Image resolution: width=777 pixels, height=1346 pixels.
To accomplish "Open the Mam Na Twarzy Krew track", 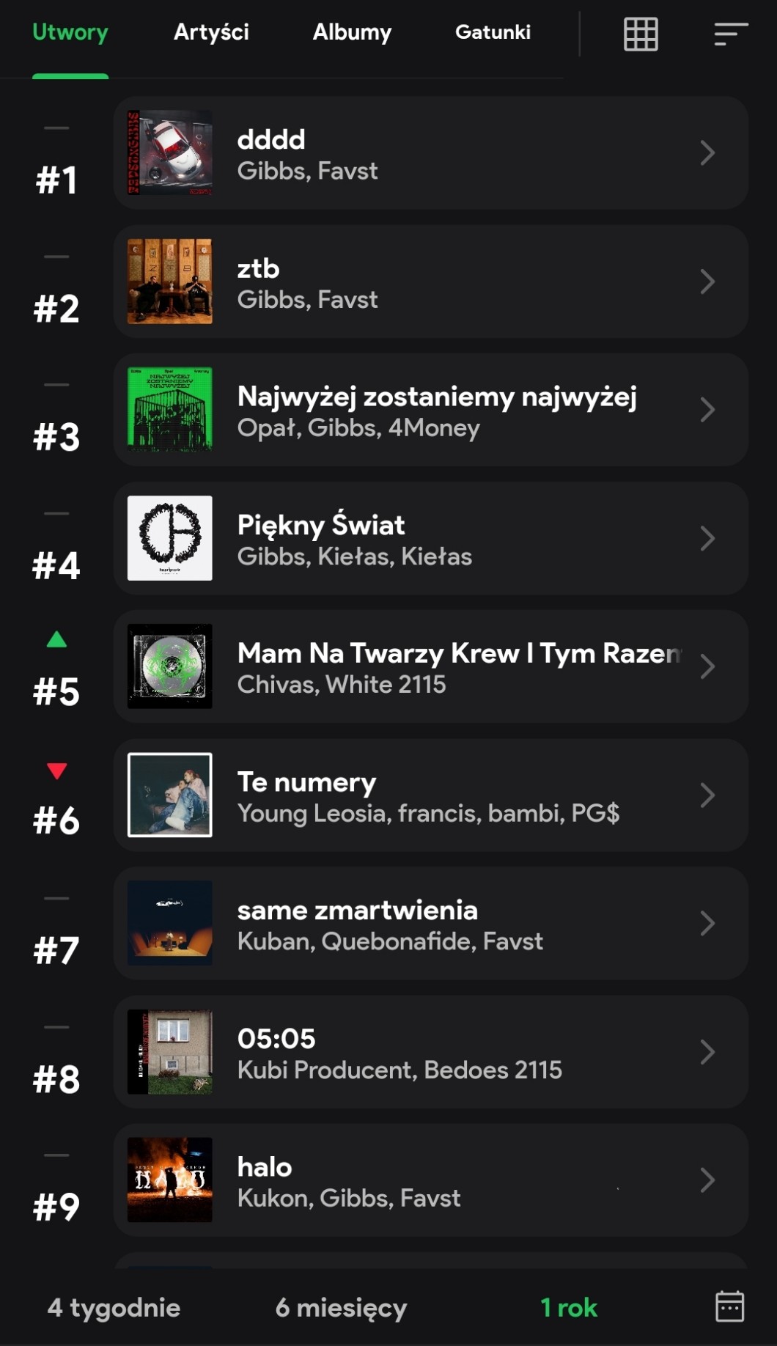I will (458, 666).
